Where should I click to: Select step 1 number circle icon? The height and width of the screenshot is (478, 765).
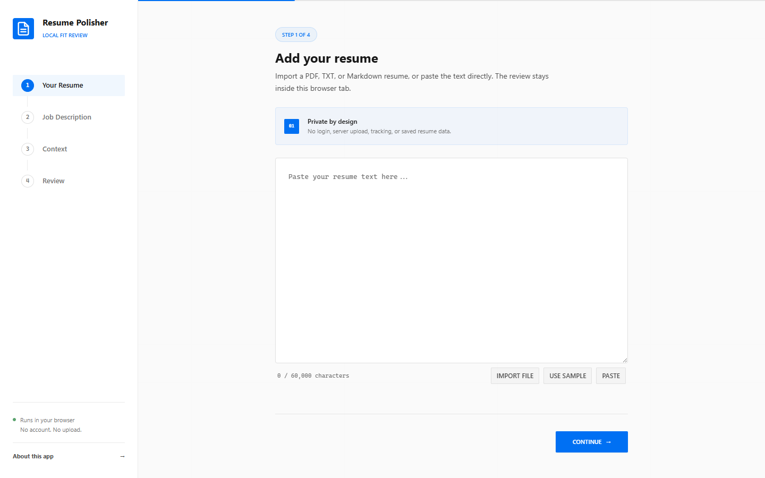click(x=28, y=86)
